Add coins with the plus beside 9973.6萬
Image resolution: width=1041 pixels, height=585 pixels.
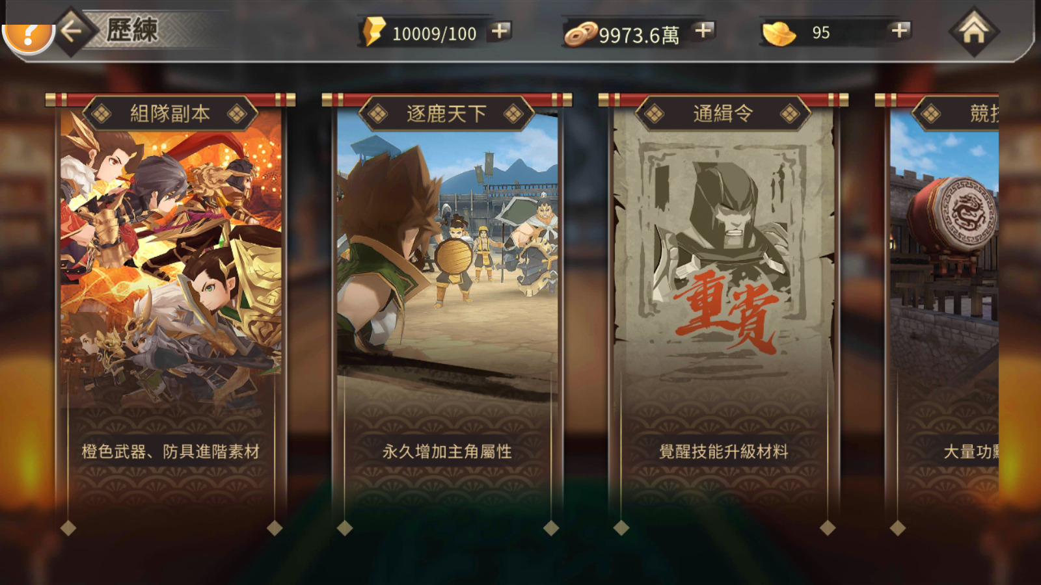(x=703, y=31)
